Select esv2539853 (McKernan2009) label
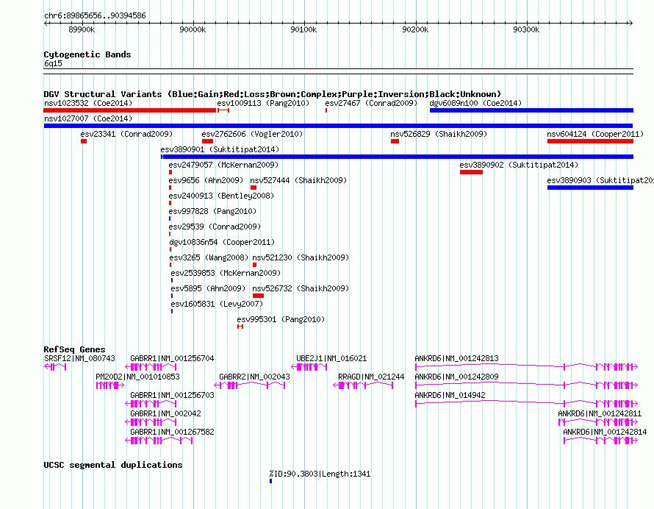Image resolution: width=654 pixels, height=509 pixels. (226, 273)
